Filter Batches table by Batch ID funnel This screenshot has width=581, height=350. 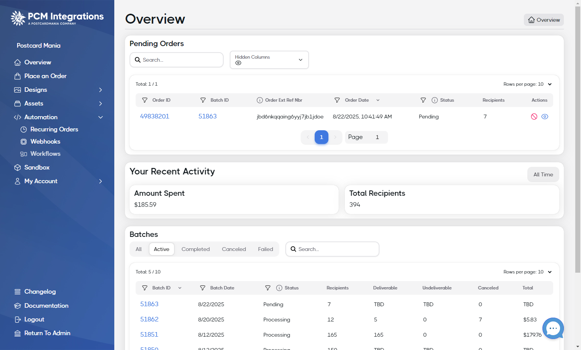[x=145, y=288]
